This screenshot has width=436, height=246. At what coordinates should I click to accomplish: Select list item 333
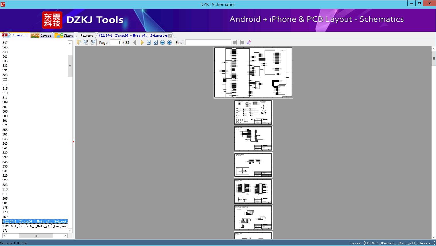[5, 66]
